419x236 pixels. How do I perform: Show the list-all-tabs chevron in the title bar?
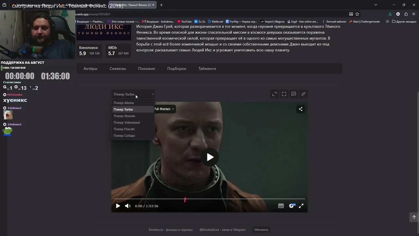coord(376,5)
